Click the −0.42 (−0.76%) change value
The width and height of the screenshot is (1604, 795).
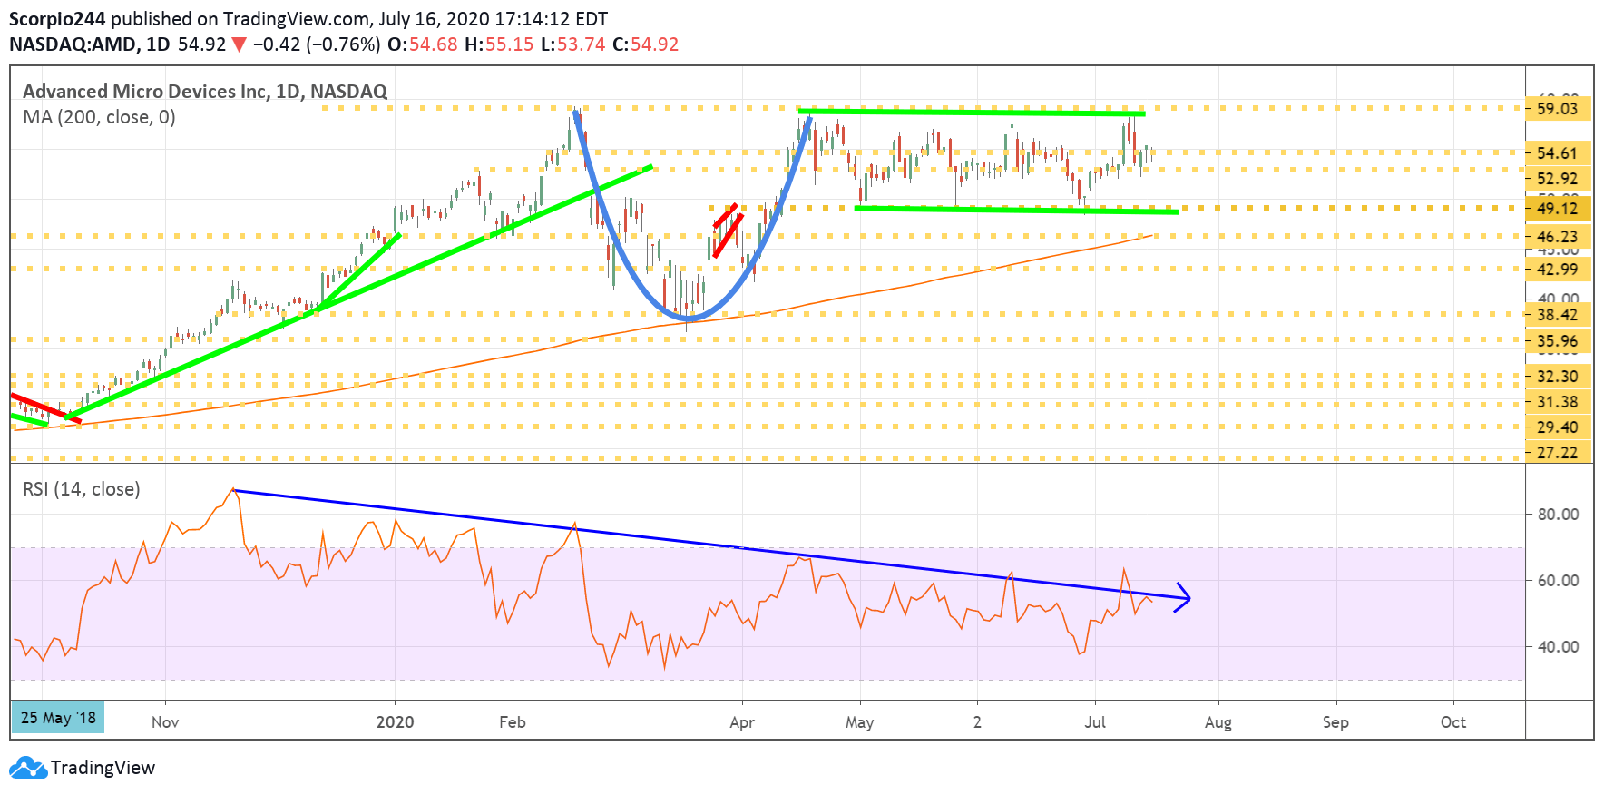coord(317,44)
